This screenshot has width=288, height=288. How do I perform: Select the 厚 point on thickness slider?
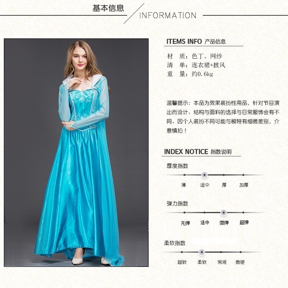(x=223, y=175)
